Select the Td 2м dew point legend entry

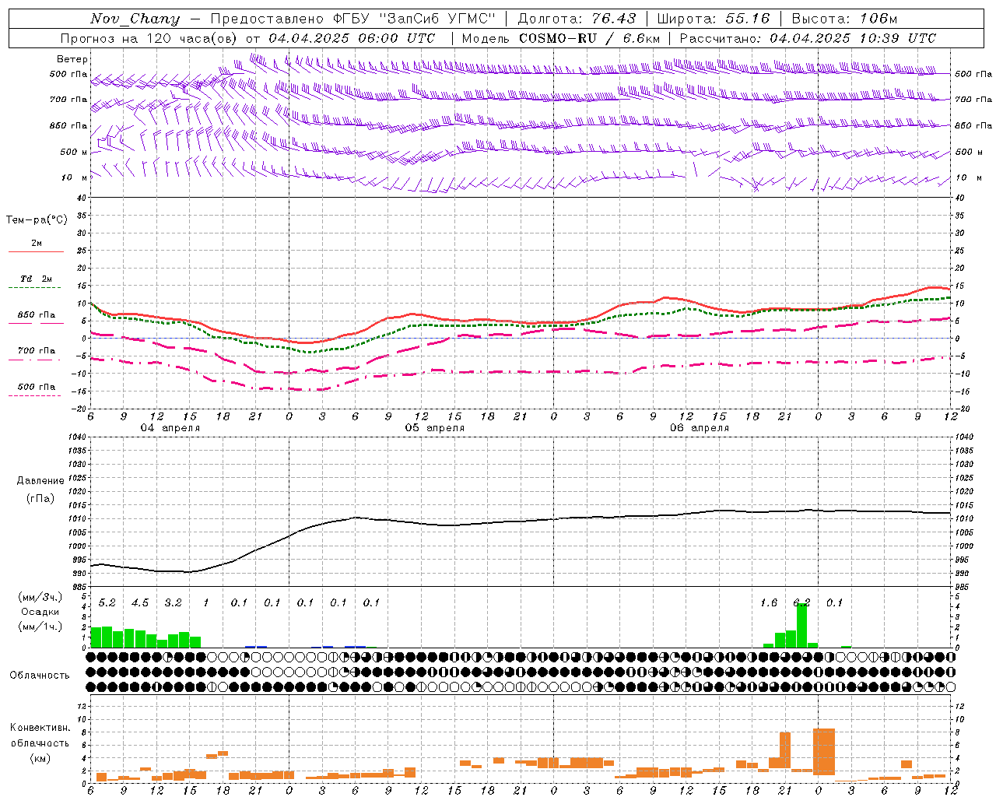(37, 279)
